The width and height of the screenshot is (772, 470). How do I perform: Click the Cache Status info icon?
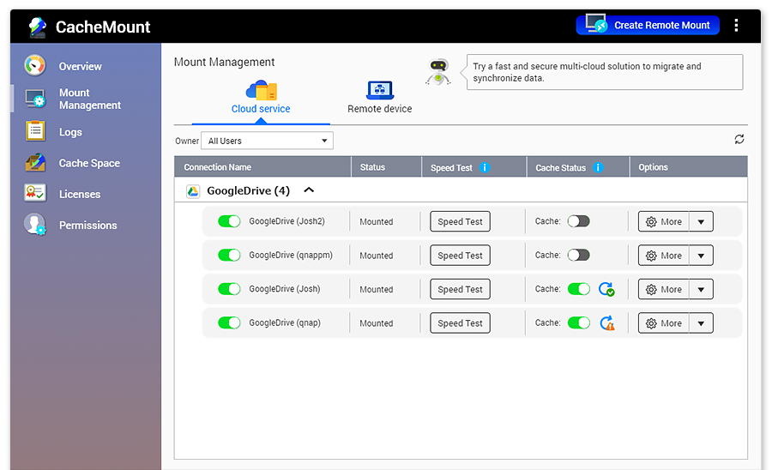point(598,168)
